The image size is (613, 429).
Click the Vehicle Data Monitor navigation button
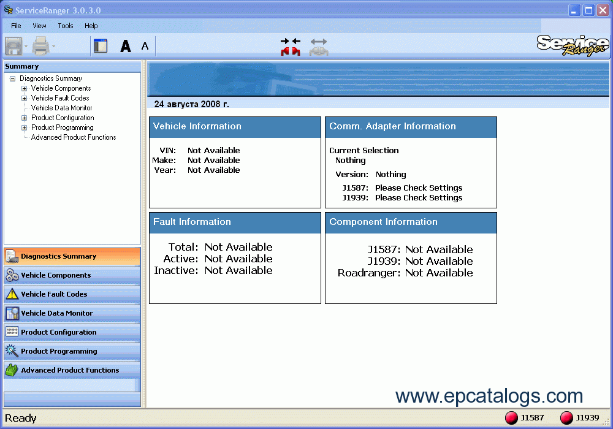coord(72,313)
